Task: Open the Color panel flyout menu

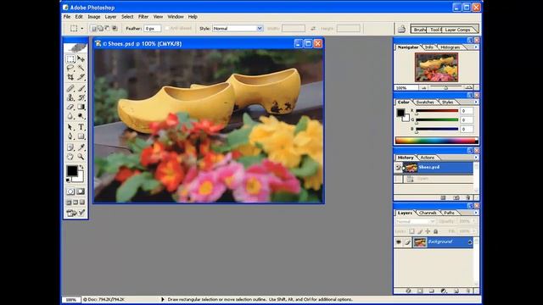Action: pos(476,102)
